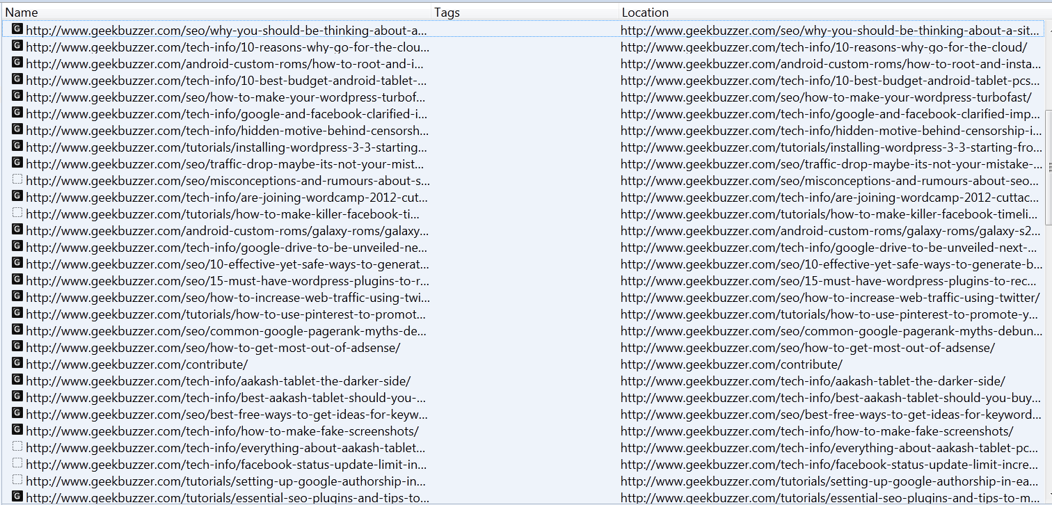Click the favicon of the are-joining-wordcamp-2012 row
Viewport: 1052px width, 505px height.
pyautogui.click(x=17, y=196)
